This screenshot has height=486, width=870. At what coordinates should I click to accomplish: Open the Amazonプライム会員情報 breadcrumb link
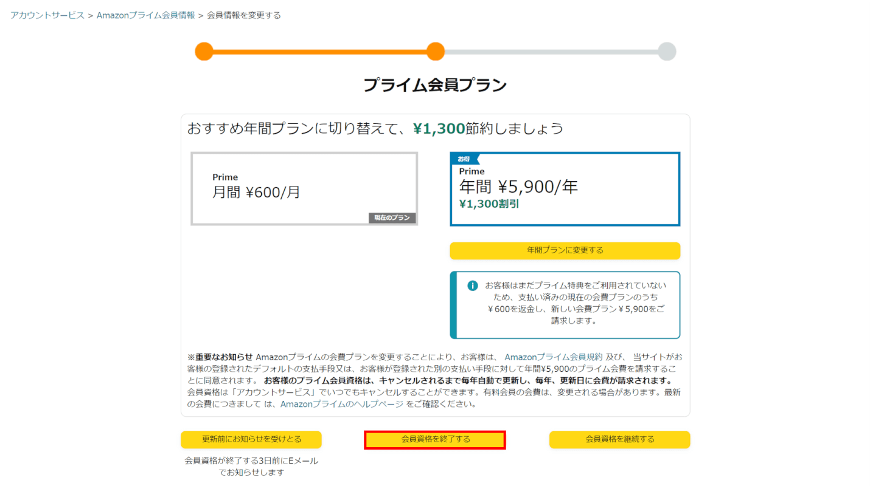click(146, 15)
